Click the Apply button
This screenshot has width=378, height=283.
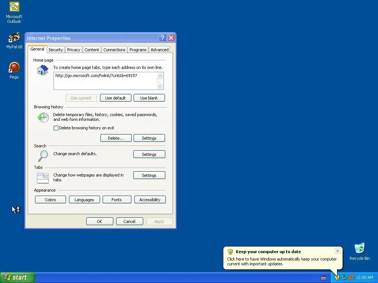[159, 221]
